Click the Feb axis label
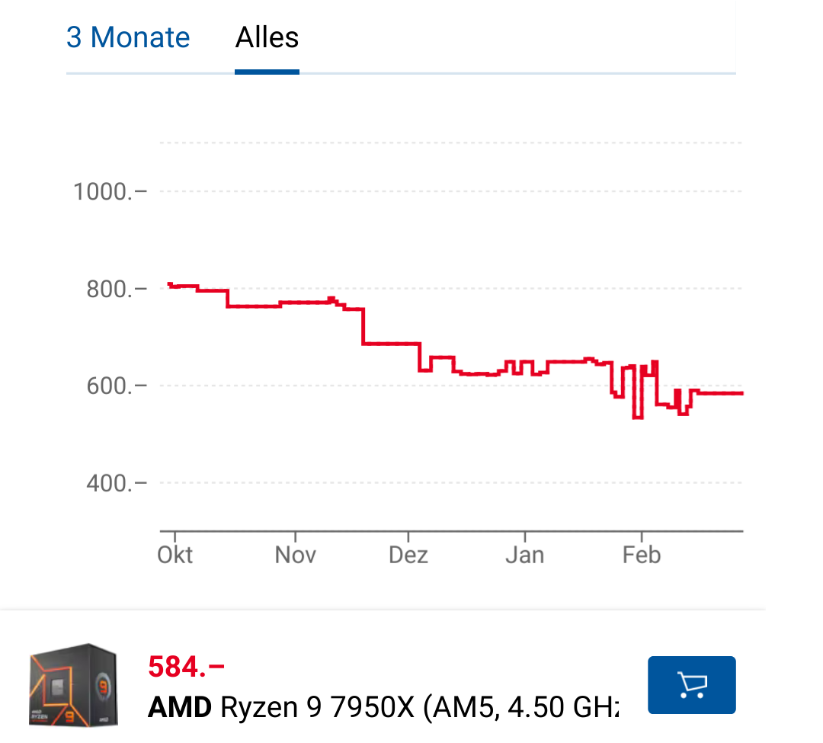 tap(641, 555)
